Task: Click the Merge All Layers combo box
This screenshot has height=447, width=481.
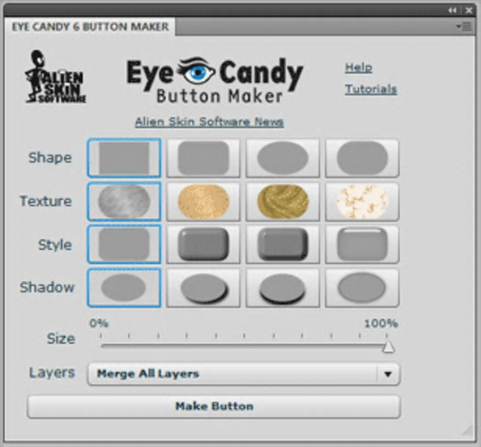Action: click(x=244, y=374)
